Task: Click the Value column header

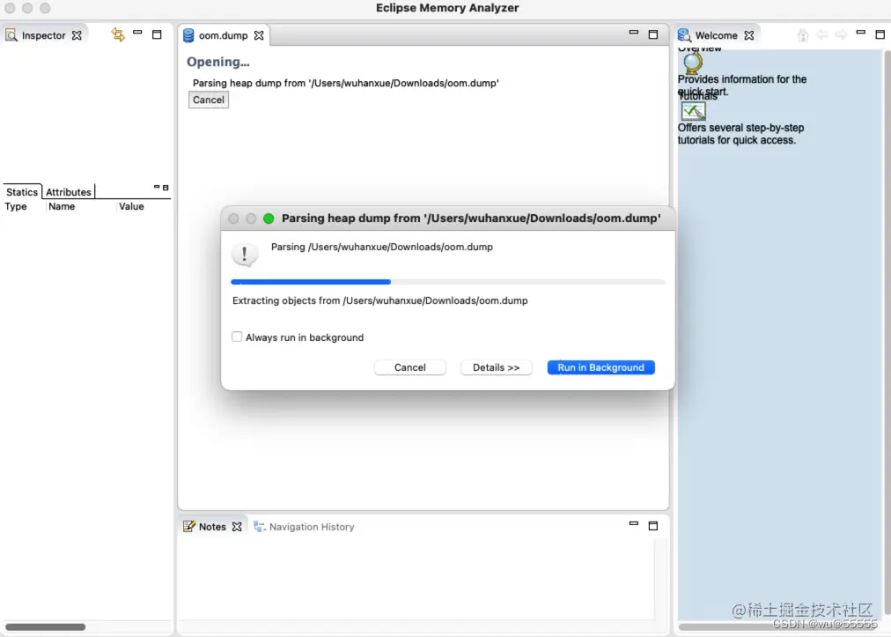Action: pyautogui.click(x=131, y=206)
